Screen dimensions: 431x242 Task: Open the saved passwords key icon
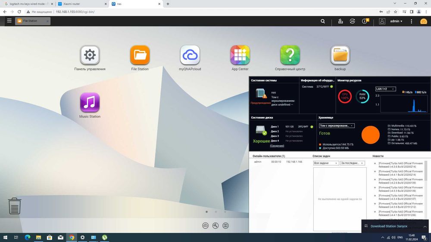pos(381,12)
